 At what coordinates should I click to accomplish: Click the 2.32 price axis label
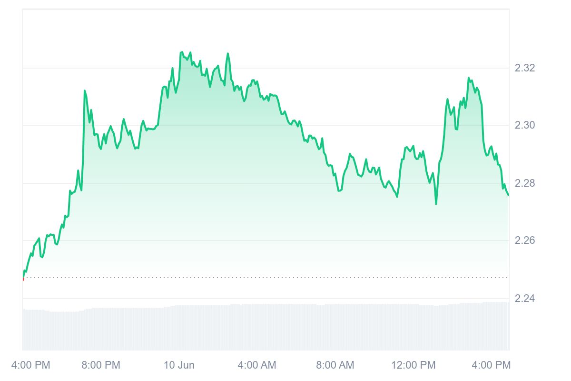(x=525, y=68)
